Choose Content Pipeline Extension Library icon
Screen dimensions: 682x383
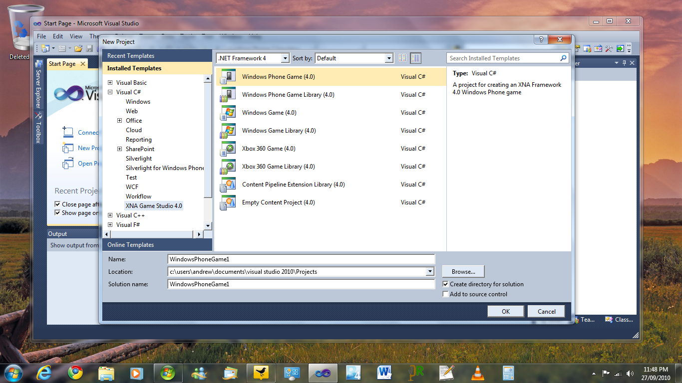[x=228, y=185]
